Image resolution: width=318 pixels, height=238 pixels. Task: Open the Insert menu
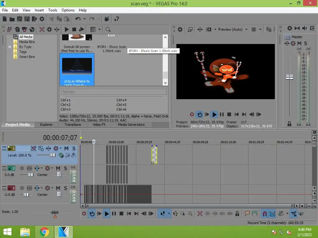pyautogui.click(x=39, y=10)
